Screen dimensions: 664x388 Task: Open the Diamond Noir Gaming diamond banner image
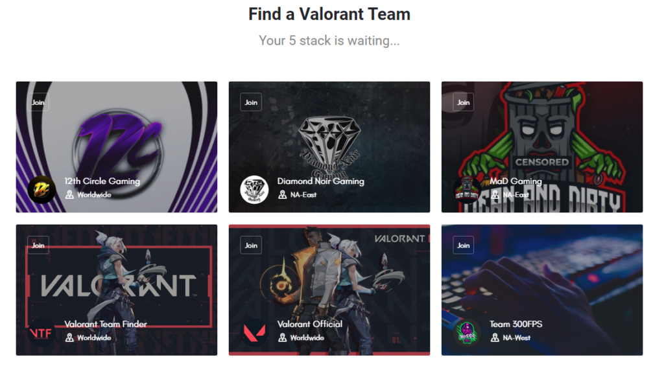pyautogui.click(x=329, y=147)
